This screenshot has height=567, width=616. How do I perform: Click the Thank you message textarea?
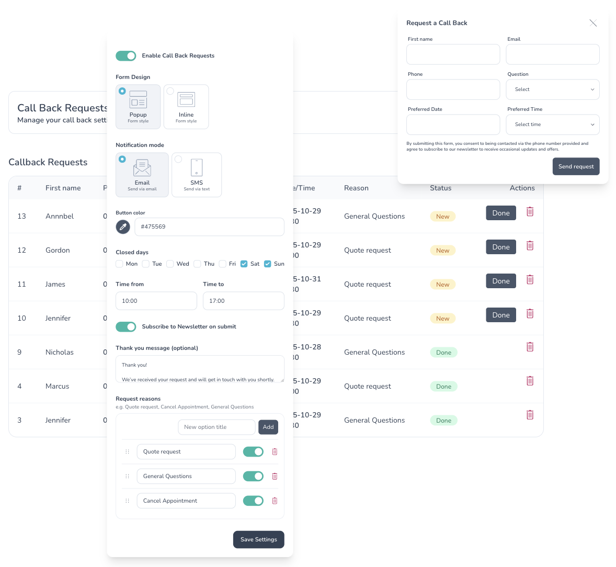(200, 369)
